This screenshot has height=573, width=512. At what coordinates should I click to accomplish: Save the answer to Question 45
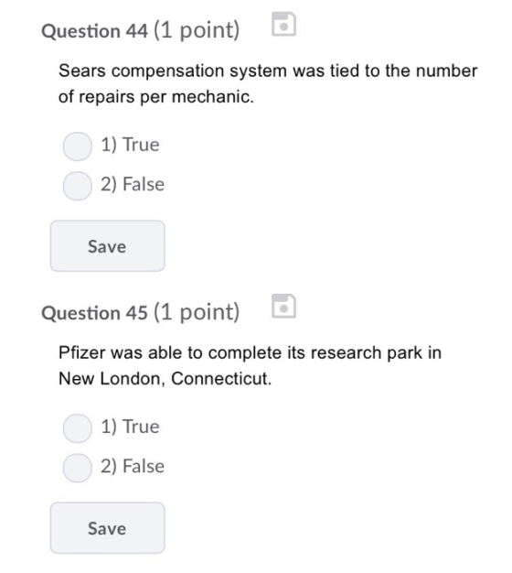(107, 528)
